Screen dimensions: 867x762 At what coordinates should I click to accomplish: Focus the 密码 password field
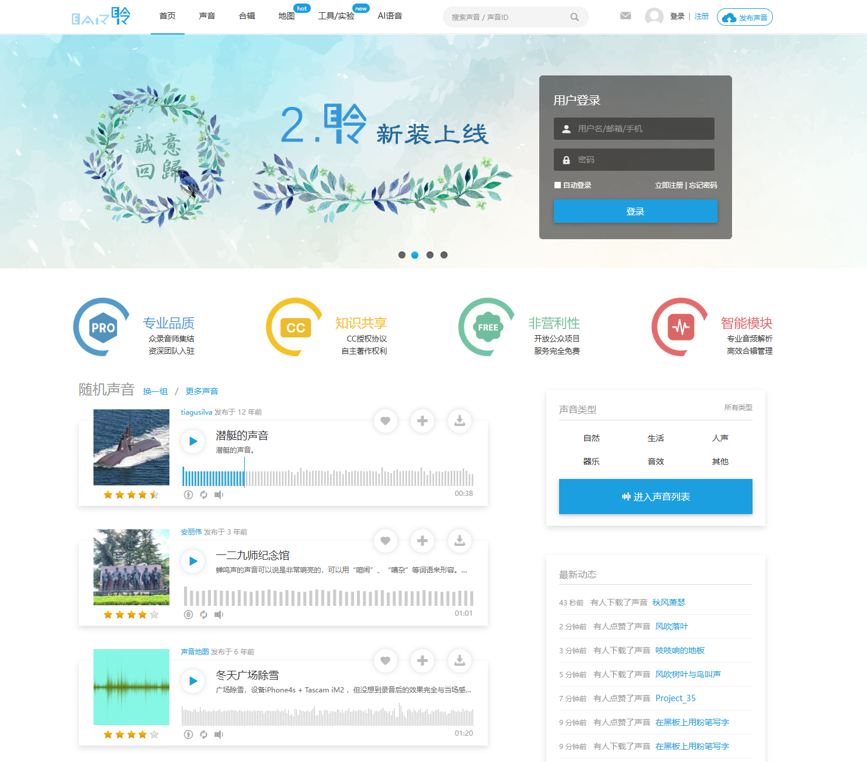(634, 160)
